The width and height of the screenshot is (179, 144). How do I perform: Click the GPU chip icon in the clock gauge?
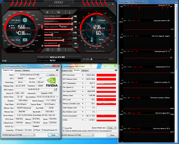coord(25,20)
